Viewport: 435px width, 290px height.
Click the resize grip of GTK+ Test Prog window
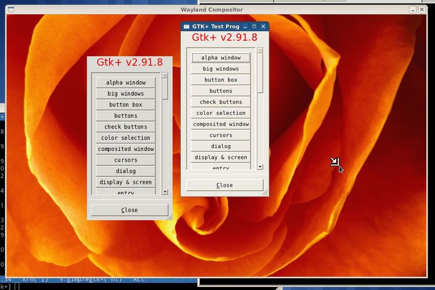coord(265,193)
